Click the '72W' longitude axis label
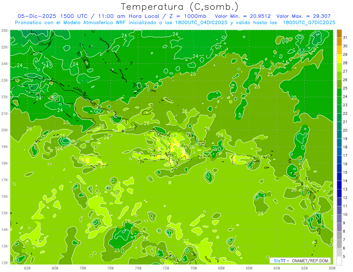 [166, 268]
